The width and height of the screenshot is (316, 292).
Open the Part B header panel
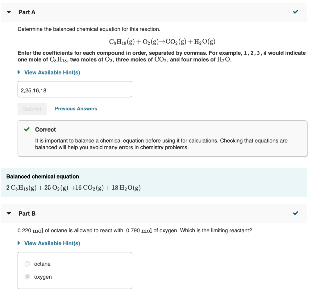click(x=27, y=213)
